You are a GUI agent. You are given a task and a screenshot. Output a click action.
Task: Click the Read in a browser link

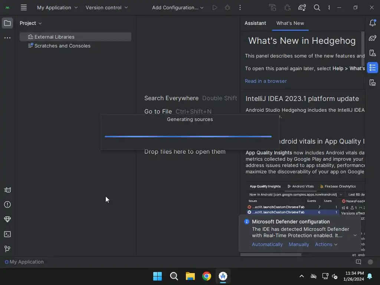[266, 81]
